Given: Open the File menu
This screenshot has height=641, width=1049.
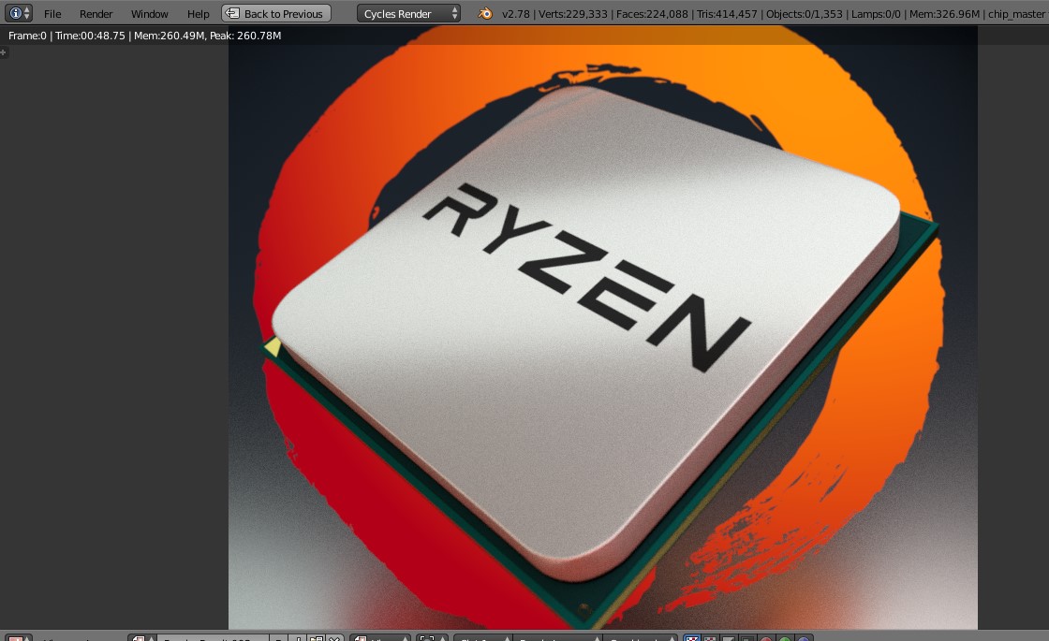Looking at the screenshot, I should (x=52, y=13).
